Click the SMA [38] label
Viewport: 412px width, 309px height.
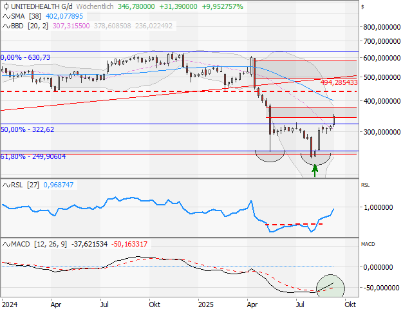pyautogui.click(x=26, y=17)
